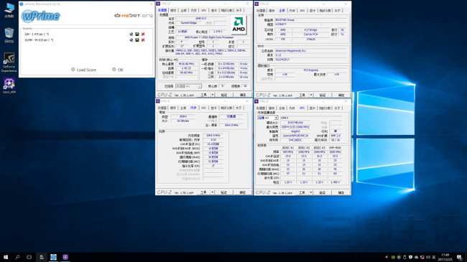This screenshot has height=262, width=467.
Task: Open 显卡 tab in CPU-Z processor window
Action: [214, 11]
